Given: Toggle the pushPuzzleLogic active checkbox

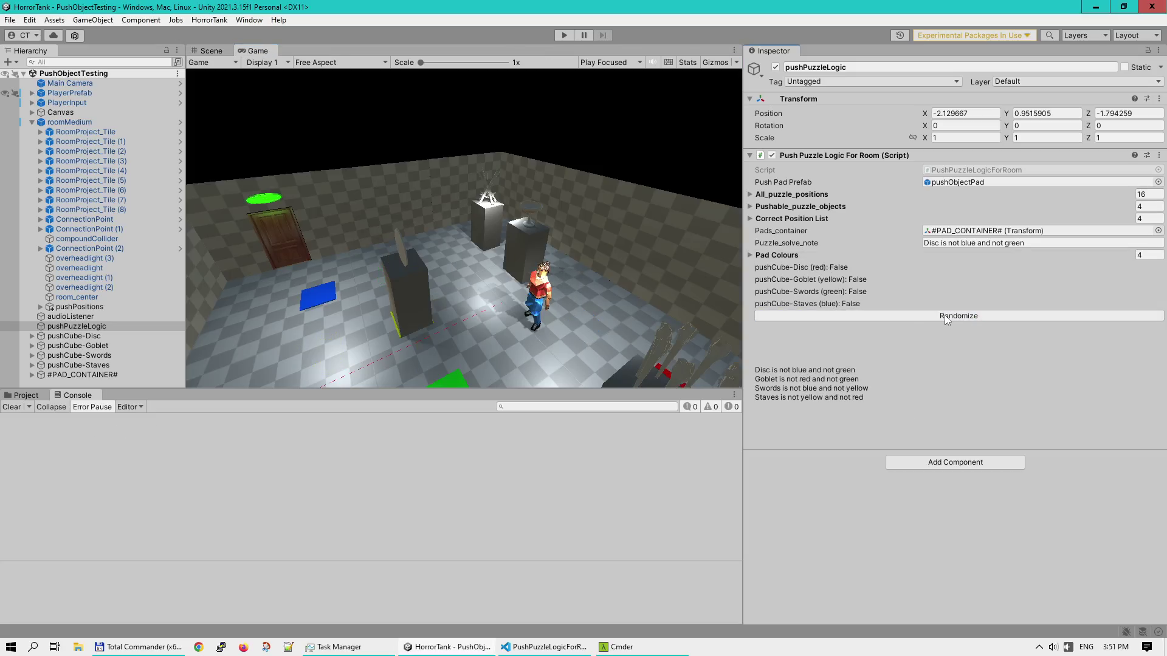Looking at the screenshot, I should click(776, 67).
